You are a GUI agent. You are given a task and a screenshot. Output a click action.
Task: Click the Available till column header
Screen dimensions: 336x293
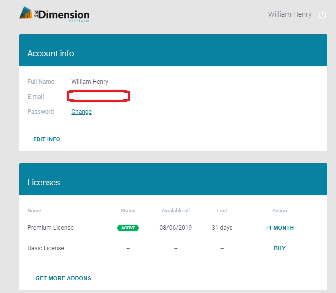click(x=176, y=211)
